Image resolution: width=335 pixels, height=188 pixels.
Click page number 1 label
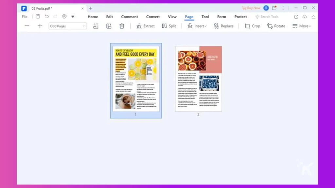(136, 115)
